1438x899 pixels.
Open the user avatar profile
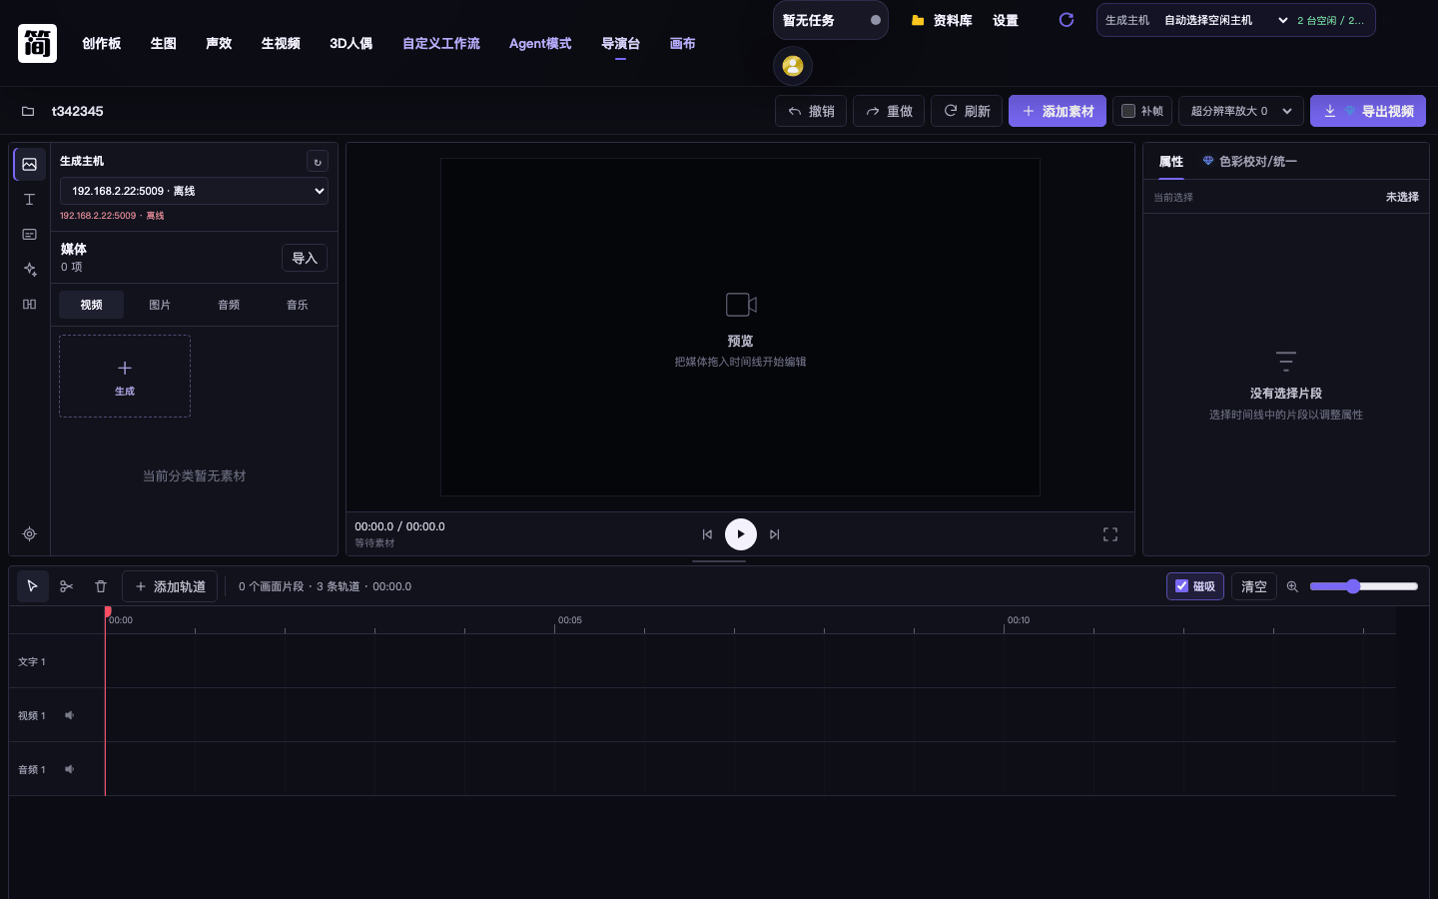coord(793,66)
